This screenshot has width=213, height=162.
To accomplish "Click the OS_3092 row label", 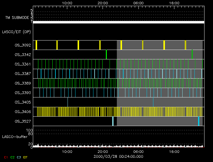I will point(23,45).
